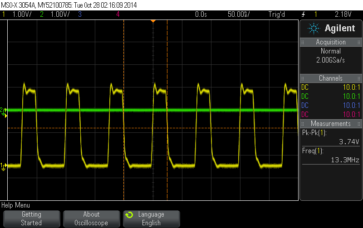This screenshot has width=363, height=228.
Task: Click the grip dots left of Channels
Action: coord(303,78)
